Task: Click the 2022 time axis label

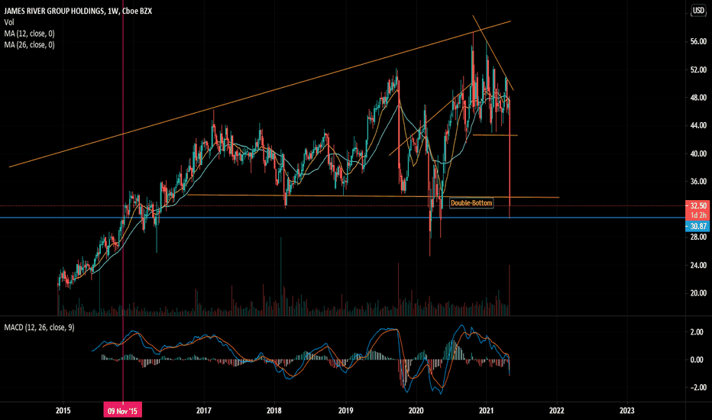Action: tap(557, 411)
